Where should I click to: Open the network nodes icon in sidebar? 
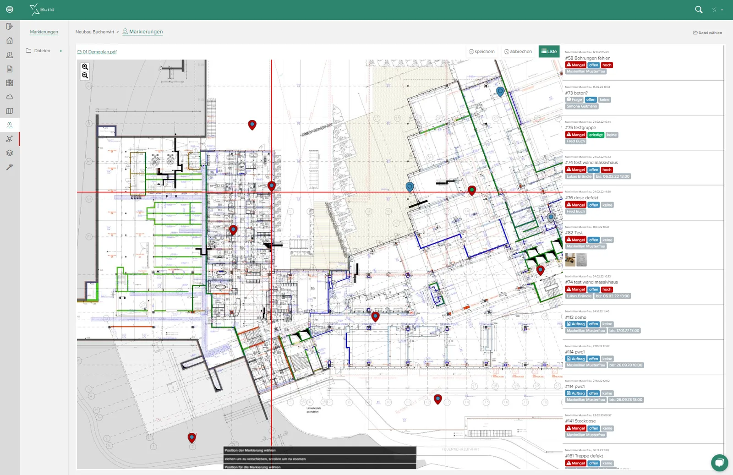(x=10, y=139)
